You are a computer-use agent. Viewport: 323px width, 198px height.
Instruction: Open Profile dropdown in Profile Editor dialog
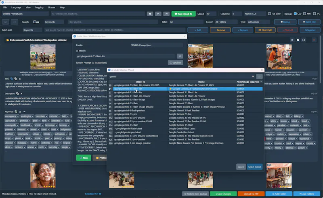[157, 45]
